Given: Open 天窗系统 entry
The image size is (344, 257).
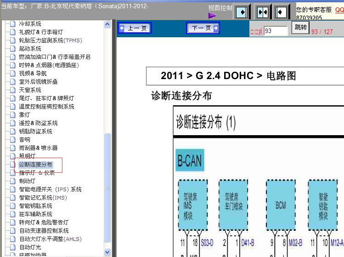Looking at the screenshot, I should (x=30, y=90).
